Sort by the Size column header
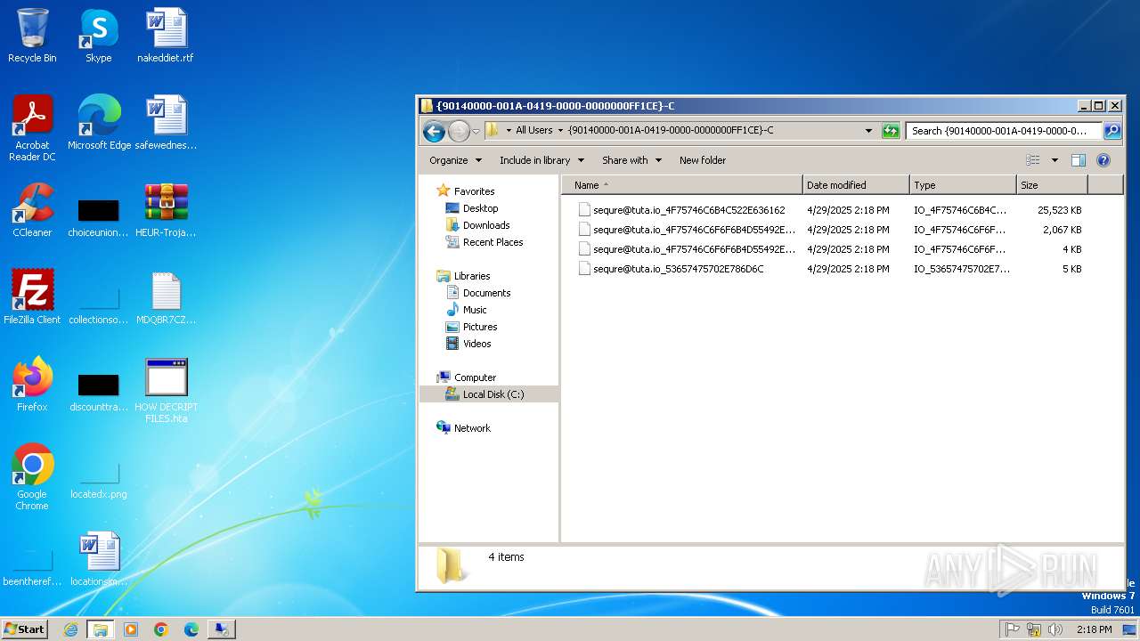Viewport: 1140px width, 641px height. click(1052, 185)
